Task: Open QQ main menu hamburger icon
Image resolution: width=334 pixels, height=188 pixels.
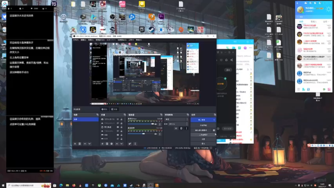Action: click(299, 89)
